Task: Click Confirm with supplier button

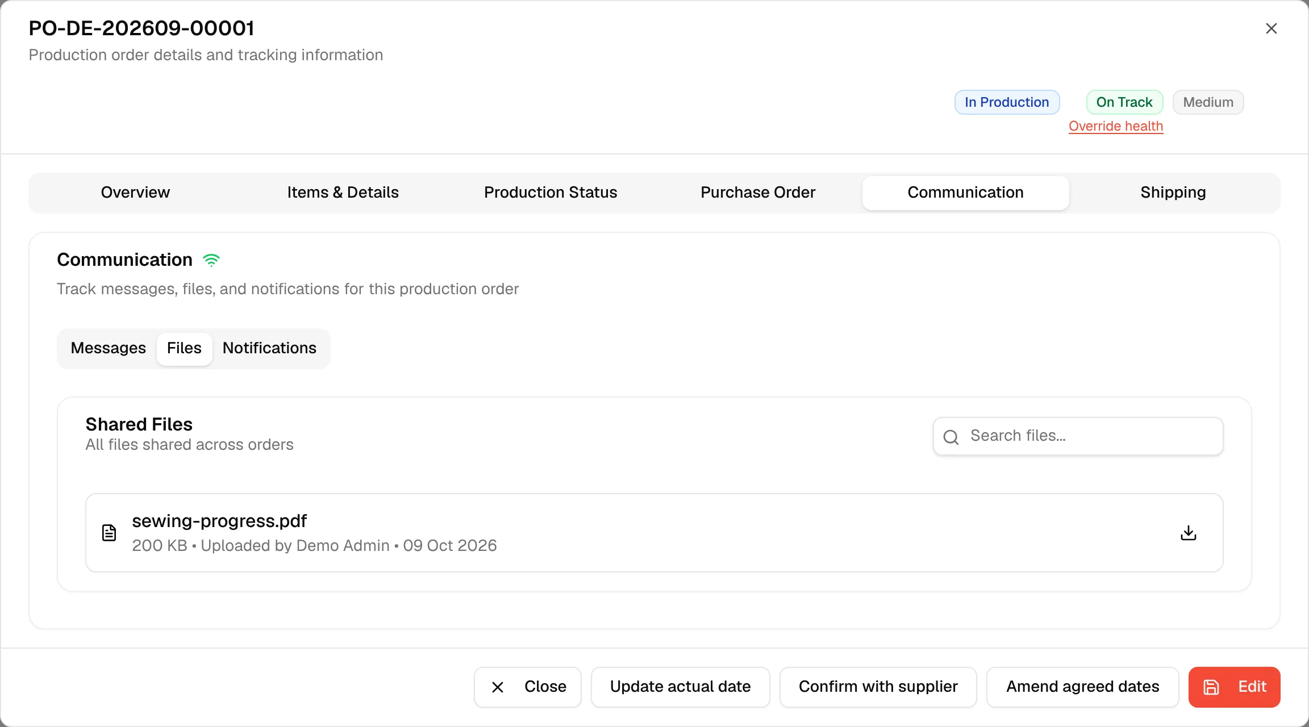Action: pyautogui.click(x=878, y=687)
